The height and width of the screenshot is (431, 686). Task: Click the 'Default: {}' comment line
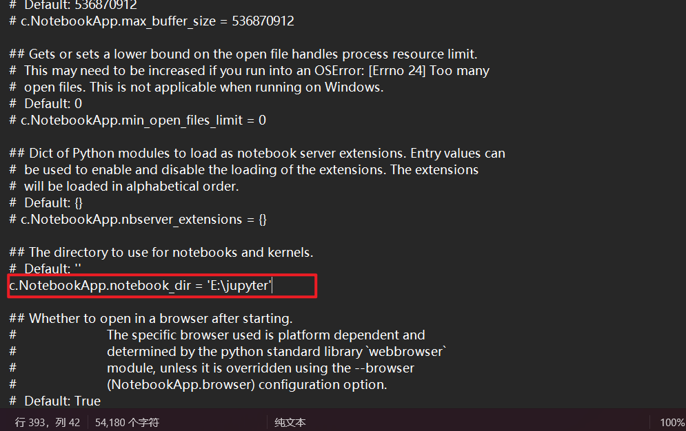pyautogui.click(x=57, y=203)
